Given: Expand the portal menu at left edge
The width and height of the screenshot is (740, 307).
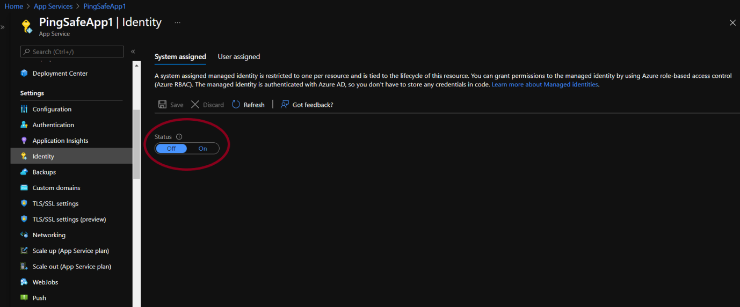Looking at the screenshot, I should [x=3, y=27].
